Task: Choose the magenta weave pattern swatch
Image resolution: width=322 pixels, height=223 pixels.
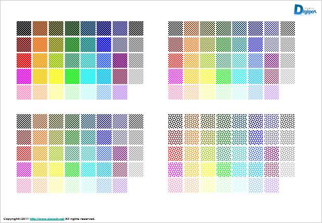Action: pyautogui.click(x=24, y=76)
